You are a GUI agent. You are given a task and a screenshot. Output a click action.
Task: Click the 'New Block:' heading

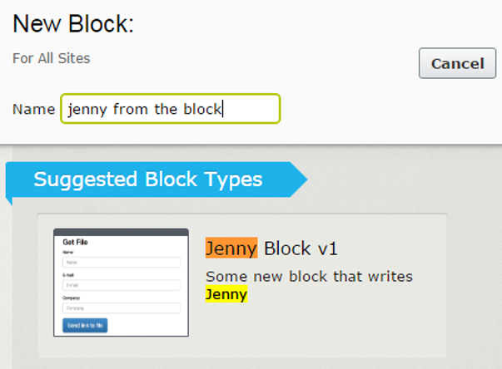[x=73, y=25]
